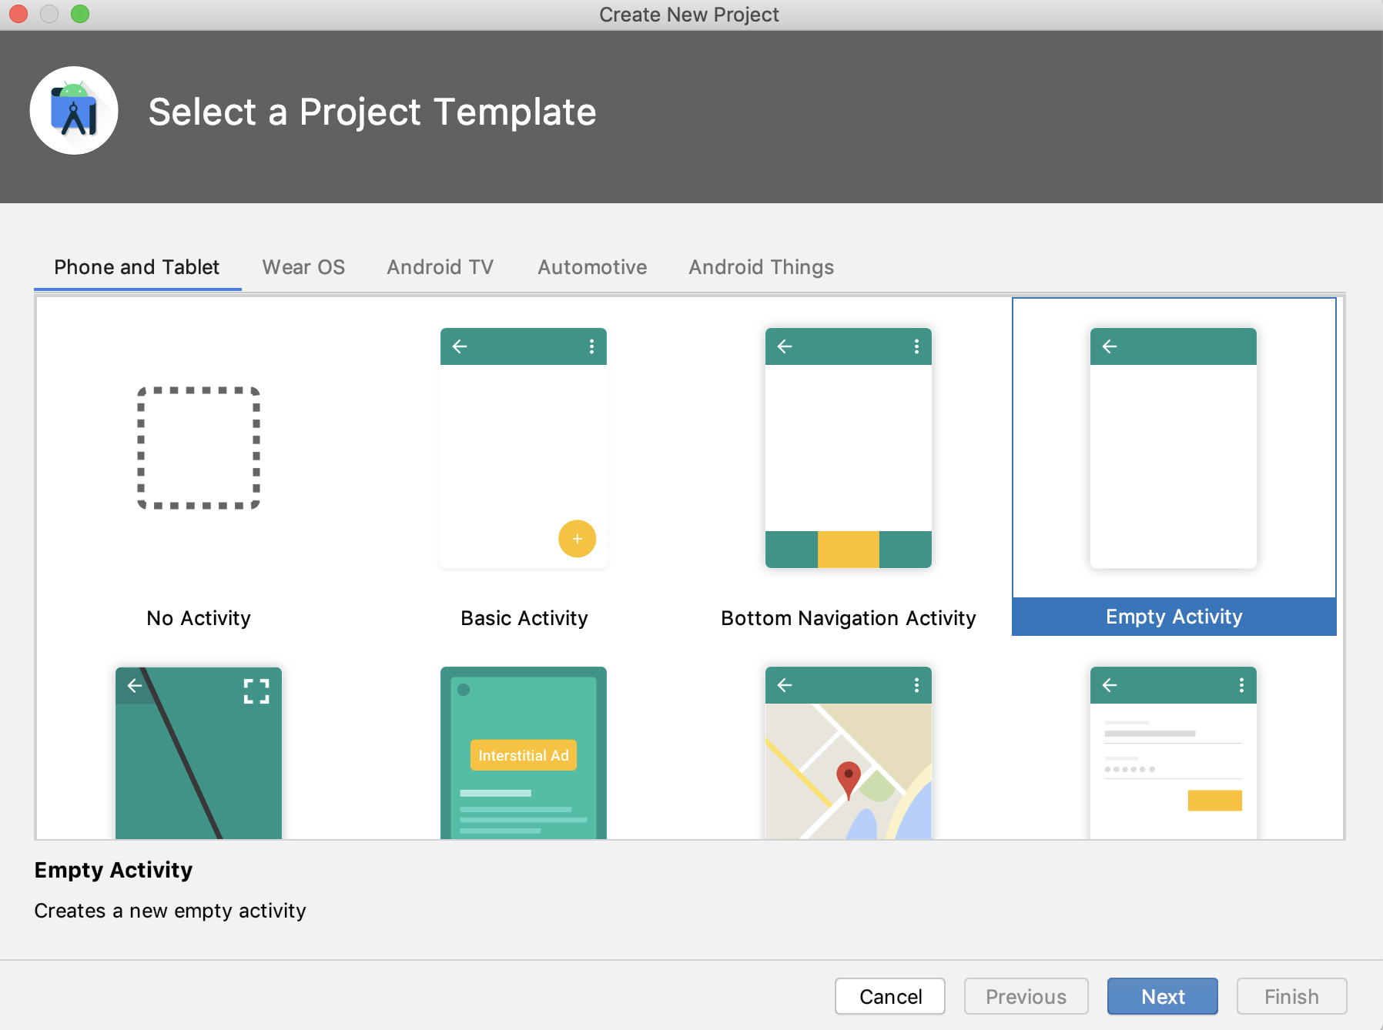The width and height of the screenshot is (1383, 1030).
Task: Choose the Basic Activity template thumbnail
Action: tap(524, 448)
